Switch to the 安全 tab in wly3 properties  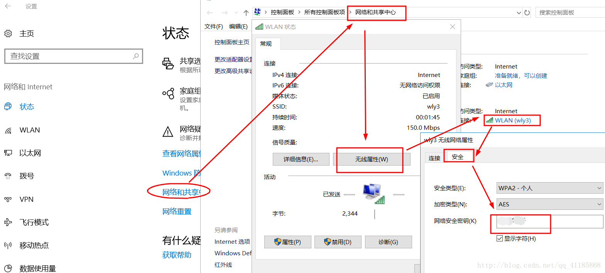[x=458, y=157]
